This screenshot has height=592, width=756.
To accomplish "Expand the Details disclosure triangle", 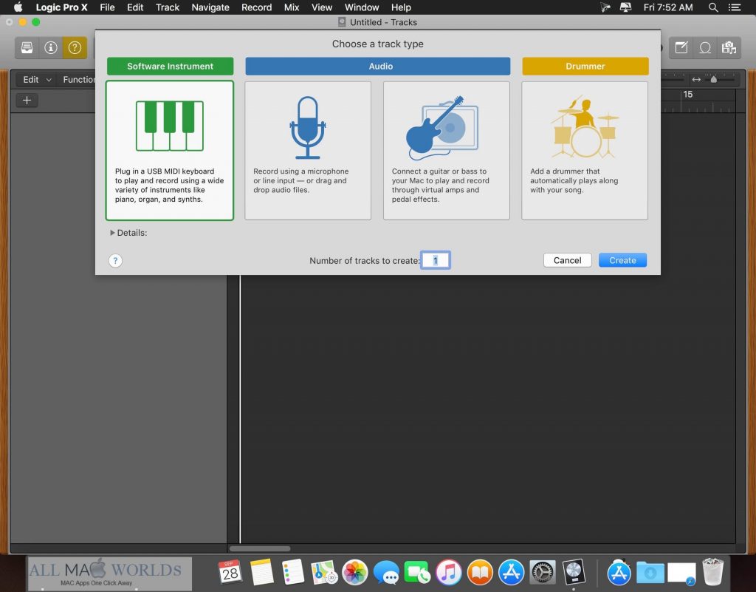I will coord(112,233).
